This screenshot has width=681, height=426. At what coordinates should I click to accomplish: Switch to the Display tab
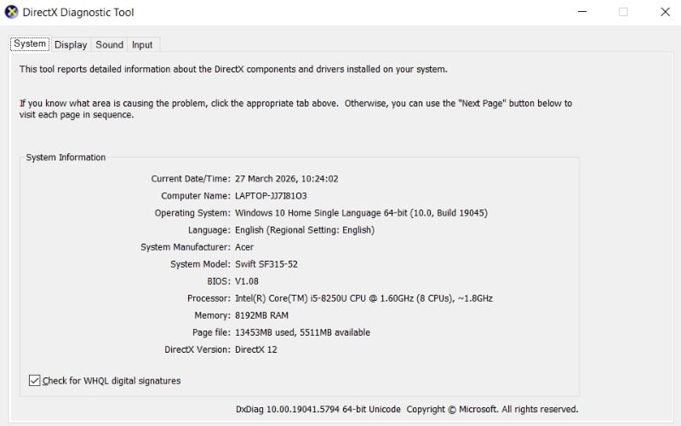[x=71, y=44]
